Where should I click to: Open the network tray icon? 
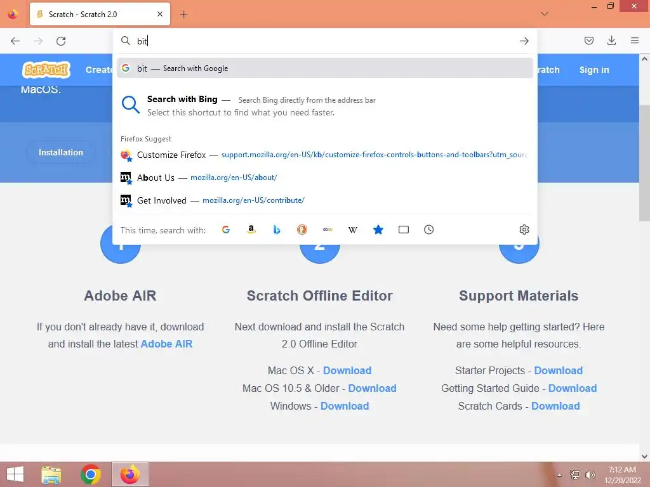point(574,475)
